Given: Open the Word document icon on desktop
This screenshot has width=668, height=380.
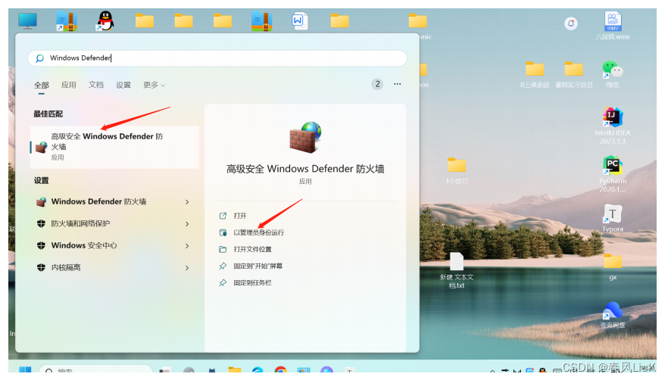Looking at the screenshot, I should pyautogui.click(x=300, y=21).
